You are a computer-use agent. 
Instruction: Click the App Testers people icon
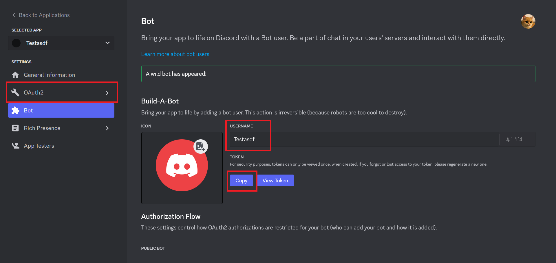point(15,146)
